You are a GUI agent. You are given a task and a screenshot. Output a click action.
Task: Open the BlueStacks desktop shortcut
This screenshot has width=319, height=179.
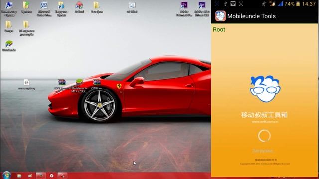tap(9, 44)
